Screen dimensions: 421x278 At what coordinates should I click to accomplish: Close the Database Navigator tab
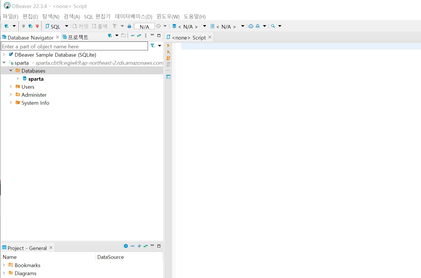(x=57, y=37)
